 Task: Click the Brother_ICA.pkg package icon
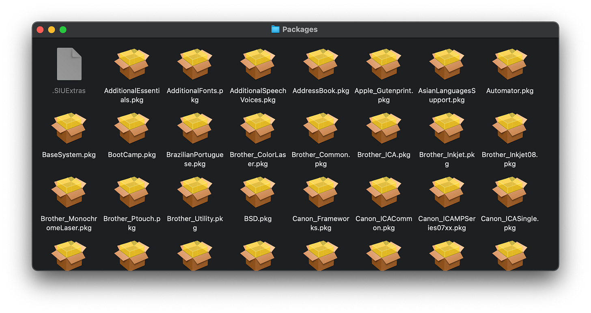pos(384,128)
